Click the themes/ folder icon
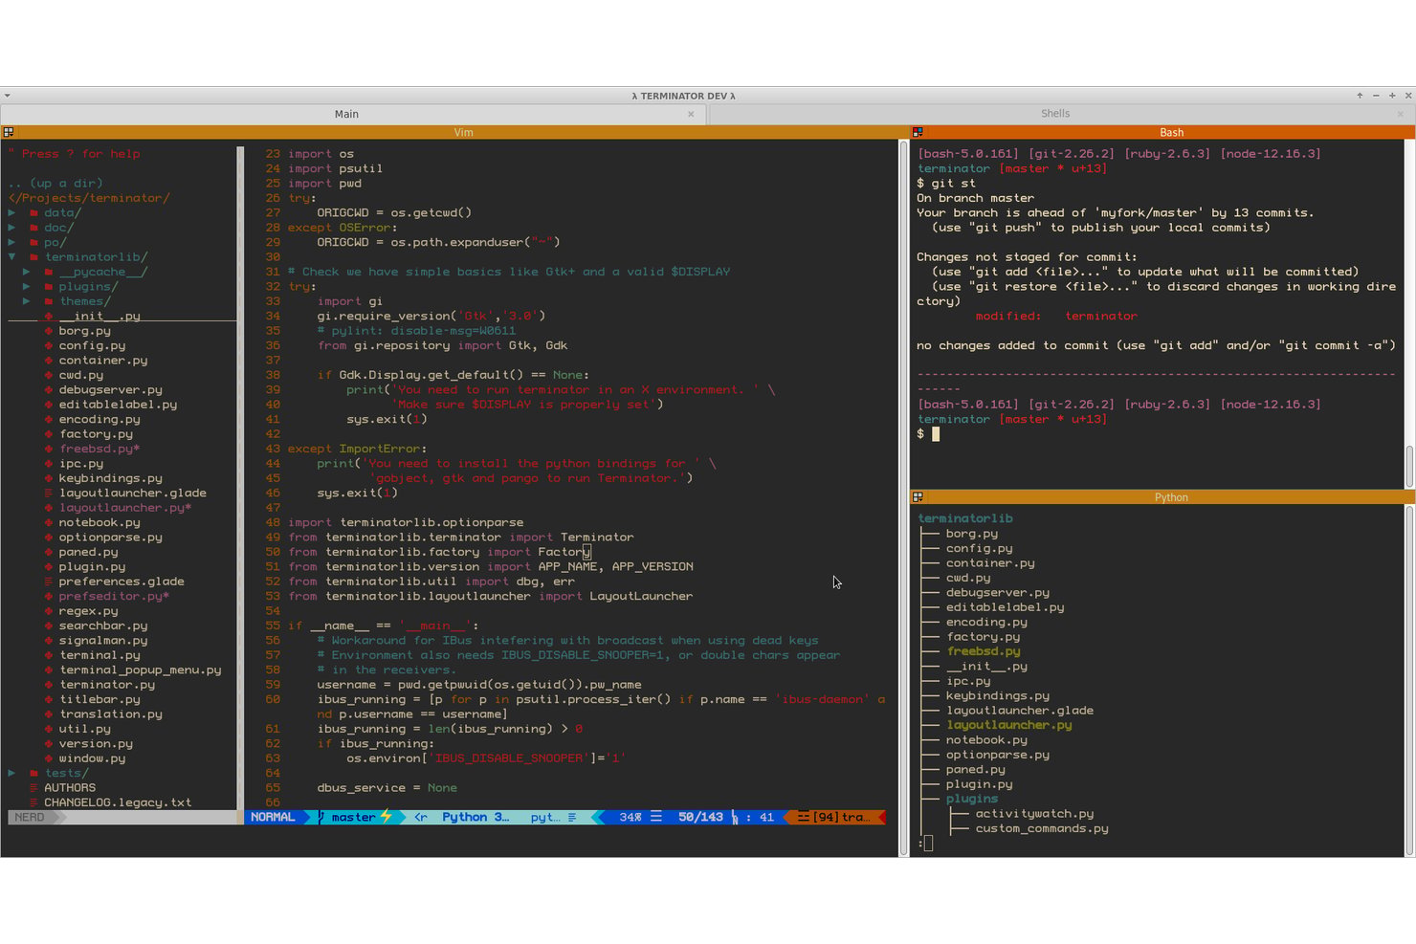 (48, 301)
